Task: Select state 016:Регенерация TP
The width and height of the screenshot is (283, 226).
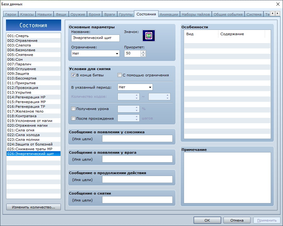Action: pyautogui.click(x=34, y=107)
